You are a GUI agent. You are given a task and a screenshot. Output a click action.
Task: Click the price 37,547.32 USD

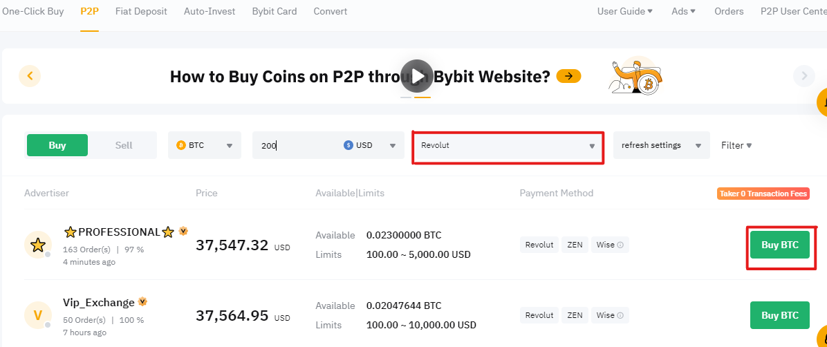click(x=243, y=245)
